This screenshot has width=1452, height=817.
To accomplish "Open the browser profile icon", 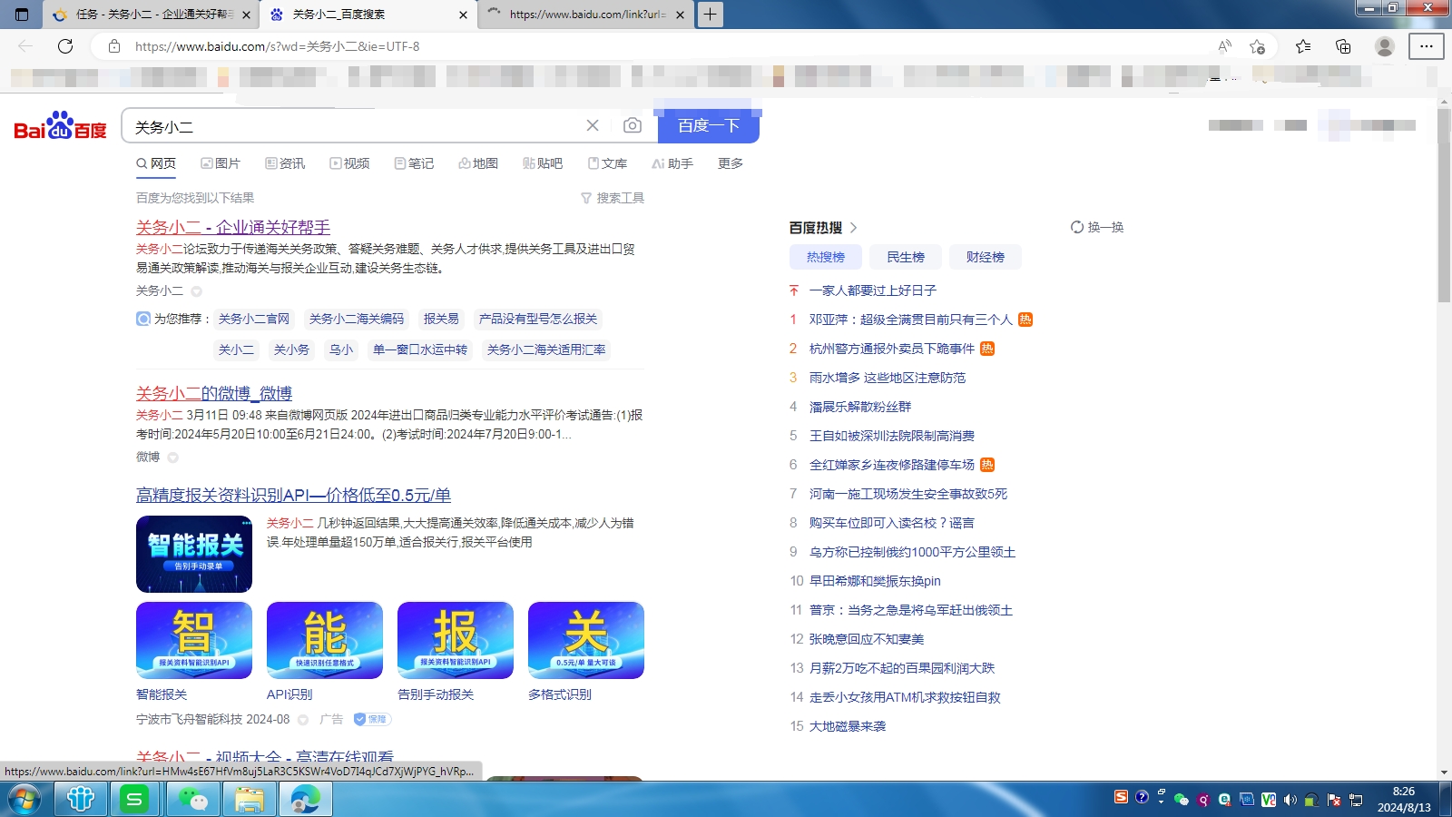I will (x=1384, y=46).
